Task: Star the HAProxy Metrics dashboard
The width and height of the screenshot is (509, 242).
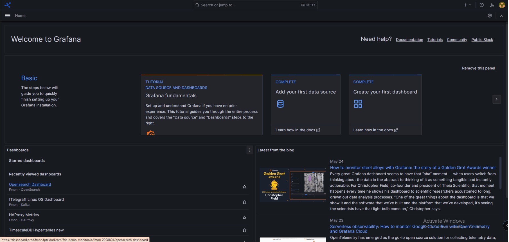Action: tap(244, 218)
